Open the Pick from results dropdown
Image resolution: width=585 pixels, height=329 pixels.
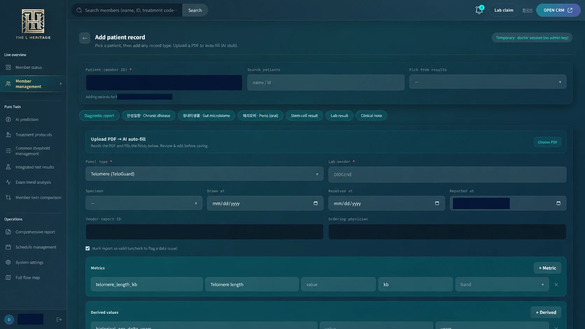pos(488,82)
